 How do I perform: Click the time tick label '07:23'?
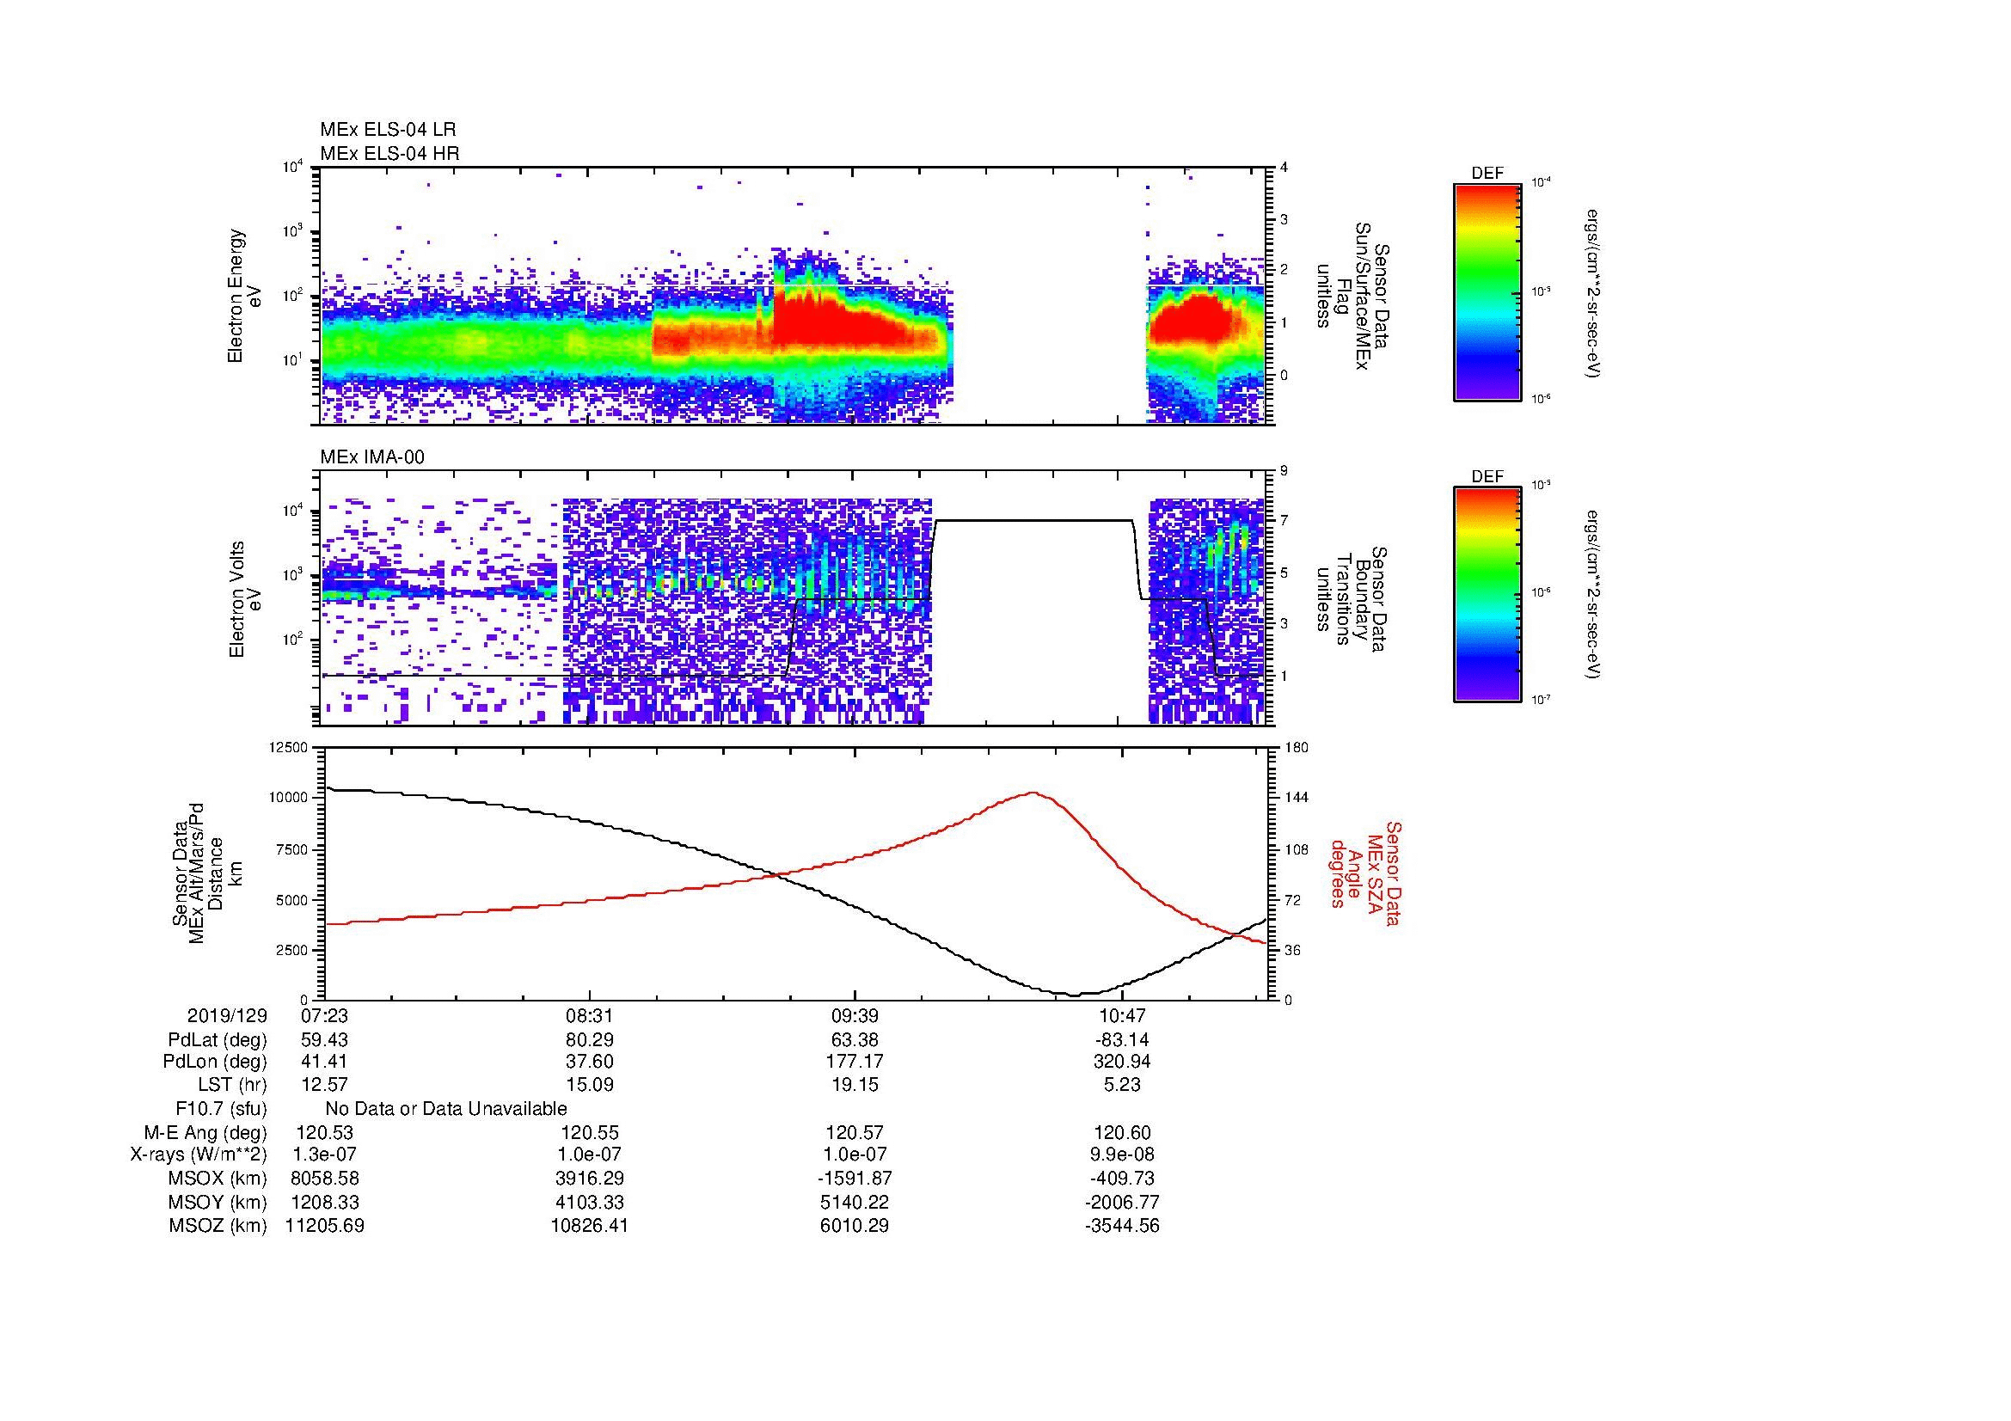[324, 1016]
